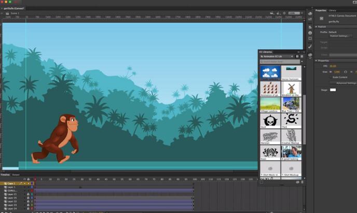This screenshot has height=213, width=357.
Task: Select the Skull thumbnail in CC Libraries
Action: click(270, 120)
